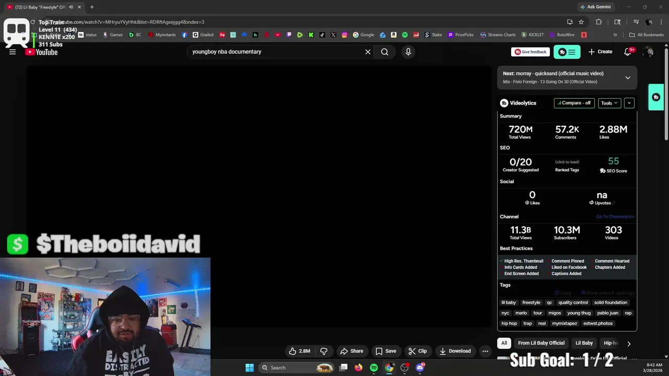Create a clip of the video

(x=418, y=351)
